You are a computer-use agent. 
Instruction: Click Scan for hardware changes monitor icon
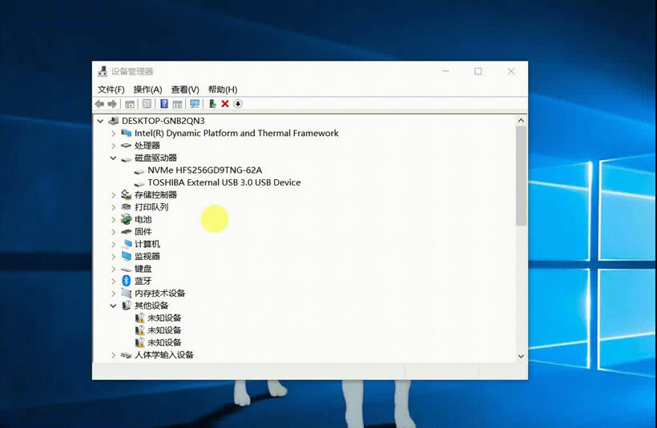195,104
